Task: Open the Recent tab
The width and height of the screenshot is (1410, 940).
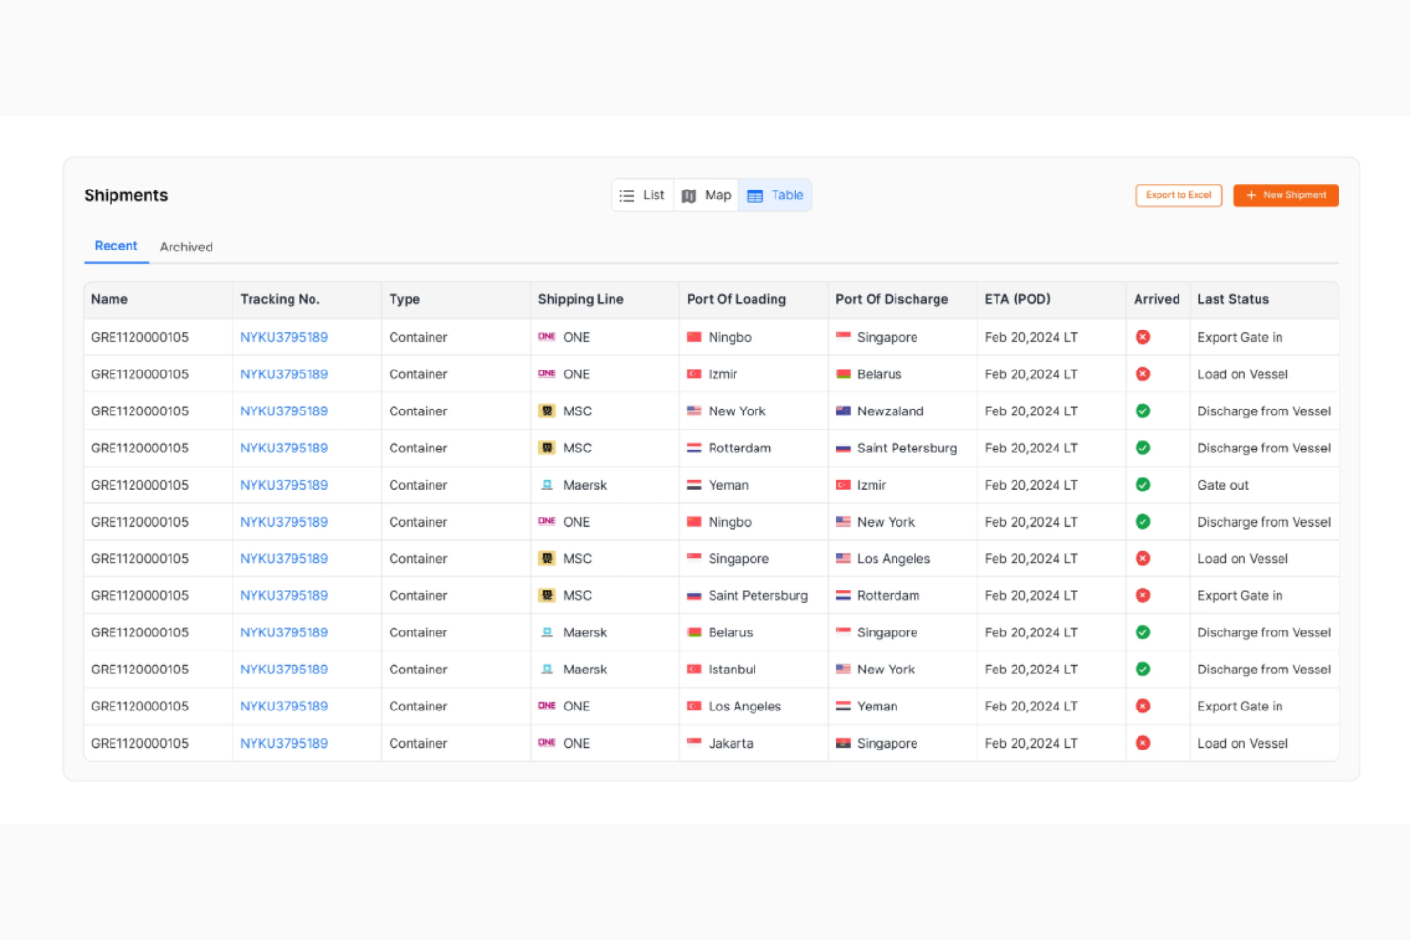Action: pos(116,246)
